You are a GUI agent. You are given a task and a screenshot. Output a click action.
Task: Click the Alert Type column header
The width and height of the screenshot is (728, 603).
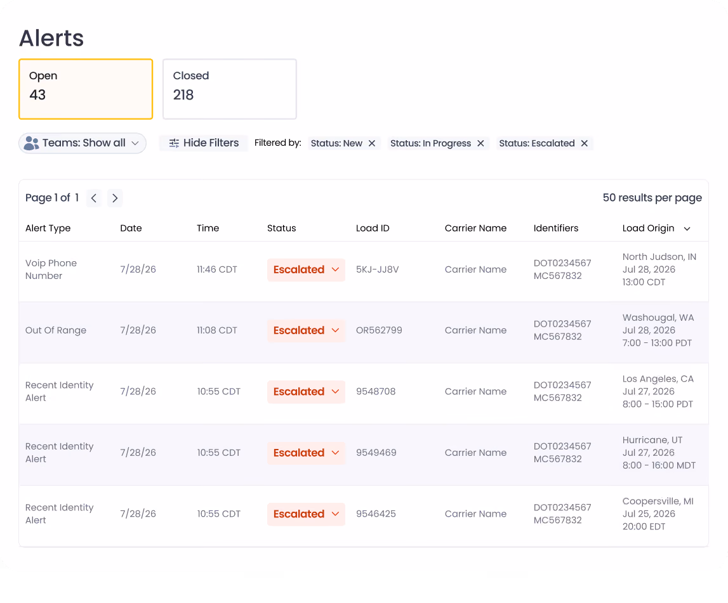[48, 228]
